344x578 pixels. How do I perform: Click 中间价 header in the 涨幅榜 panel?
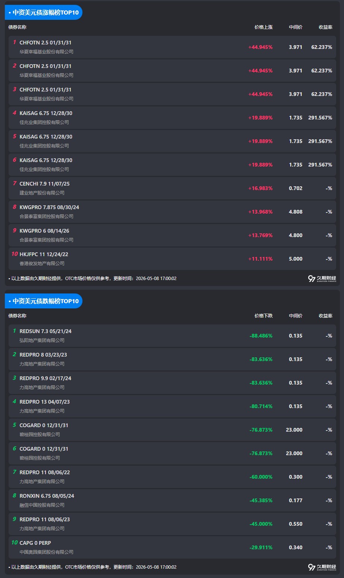tap(295, 27)
